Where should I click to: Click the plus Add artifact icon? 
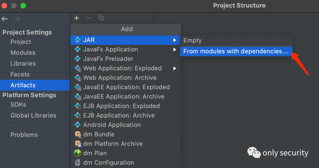[77, 18]
